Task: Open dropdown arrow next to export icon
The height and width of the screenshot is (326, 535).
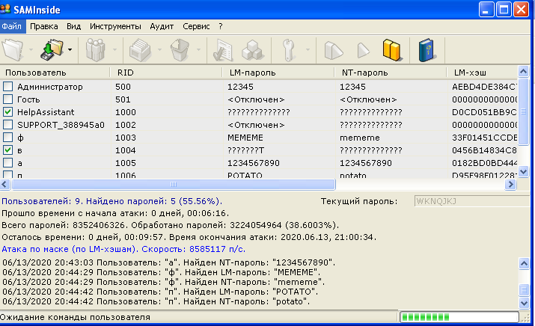Action: coord(70,50)
